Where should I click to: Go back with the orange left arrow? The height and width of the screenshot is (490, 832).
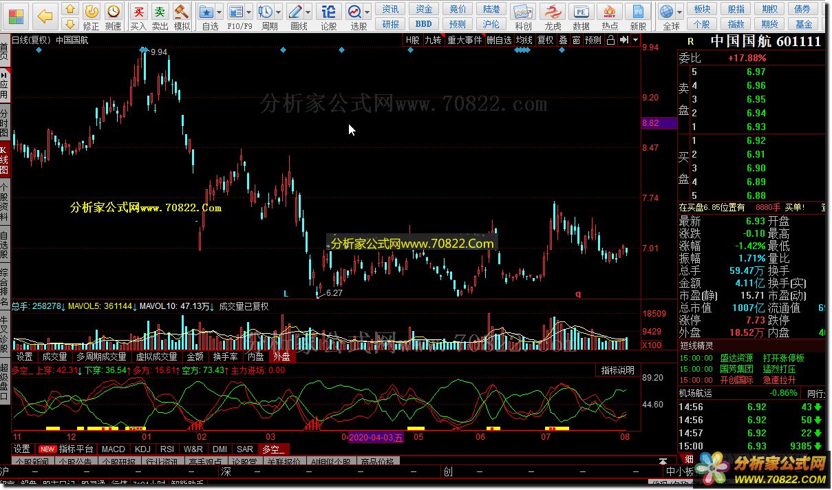pyautogui.click(x=45, y=16)
